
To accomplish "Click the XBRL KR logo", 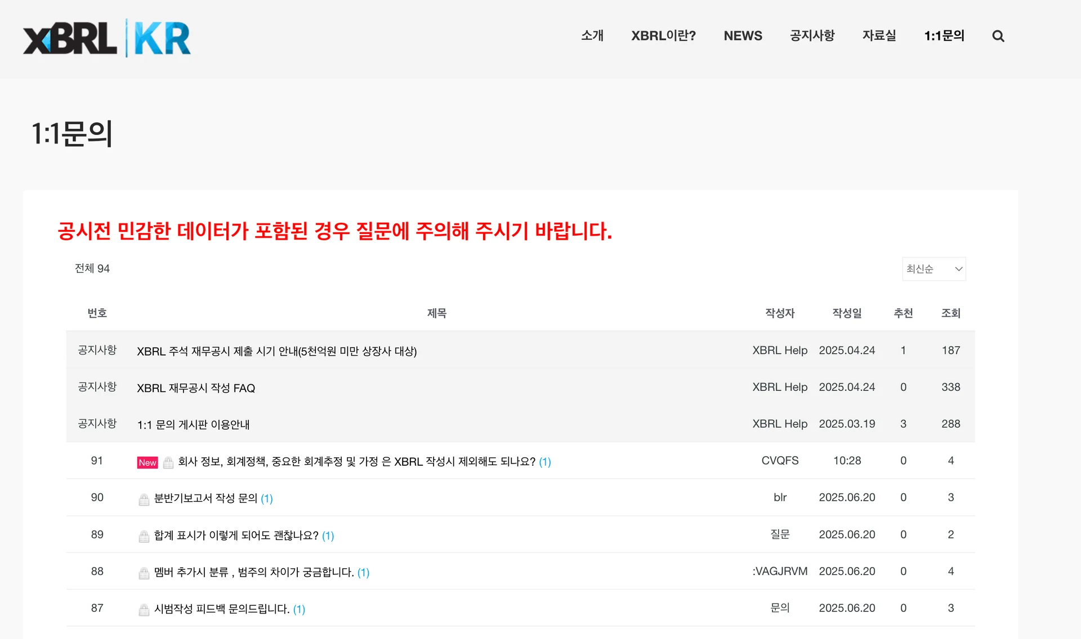I will pyautogui.click(x=107, y=38).
